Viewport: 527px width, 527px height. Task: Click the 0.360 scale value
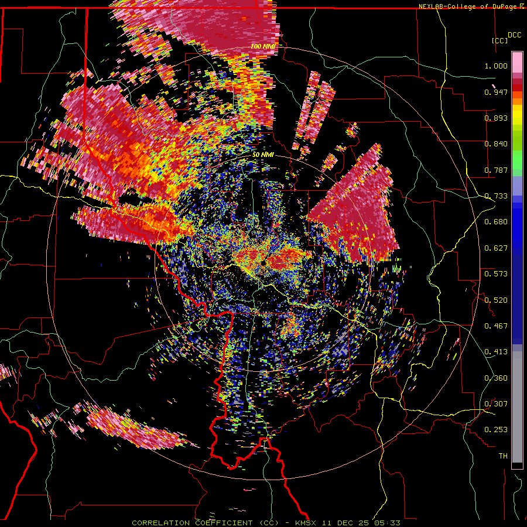pos(496,378)
